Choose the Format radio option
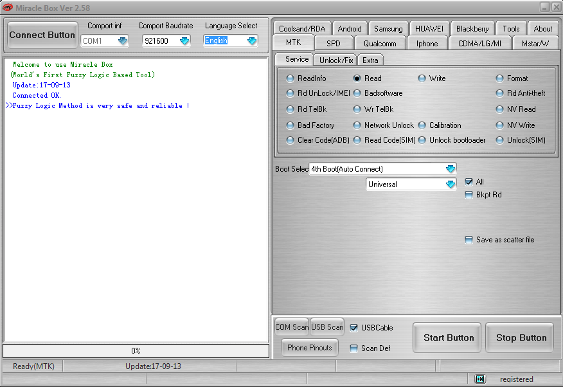Image resolution: width=563 pixels, height=387 pixels. (x=500, y=78)
